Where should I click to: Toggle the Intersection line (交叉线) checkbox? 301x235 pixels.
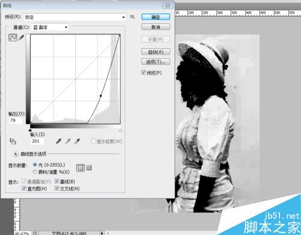[57, 188]
